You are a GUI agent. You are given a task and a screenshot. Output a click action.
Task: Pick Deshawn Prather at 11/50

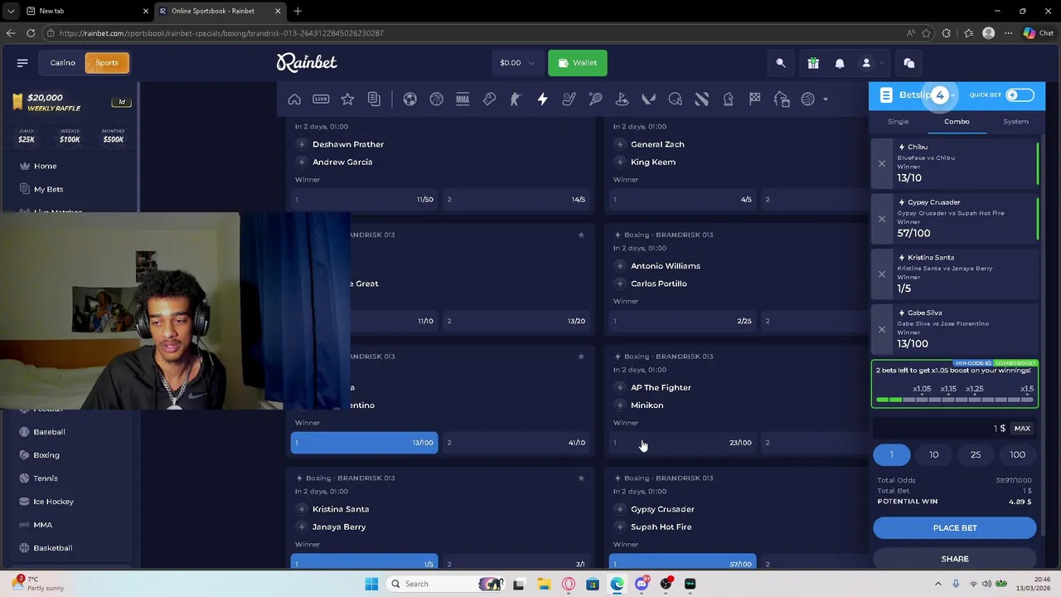365,200
